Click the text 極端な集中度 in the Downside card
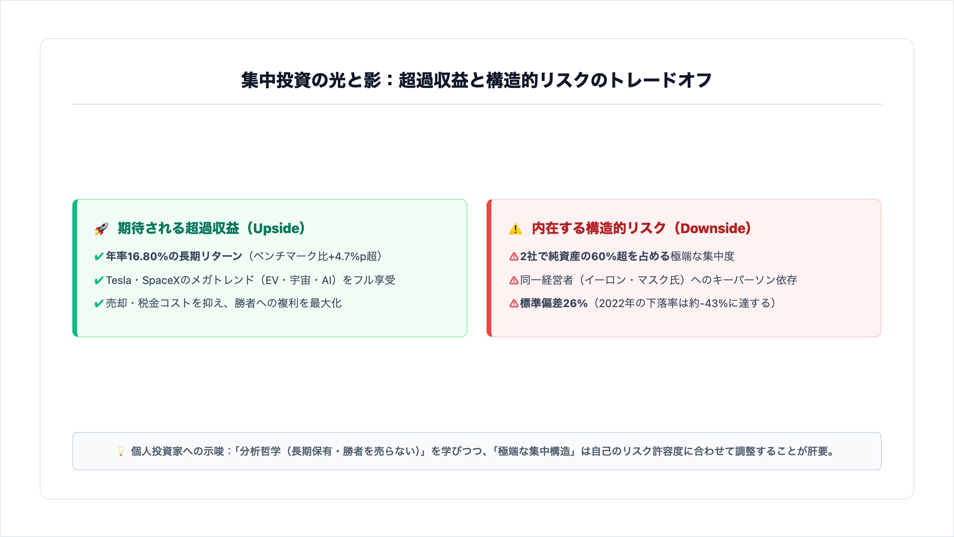The image size is (954, 537). click(702, 256)
